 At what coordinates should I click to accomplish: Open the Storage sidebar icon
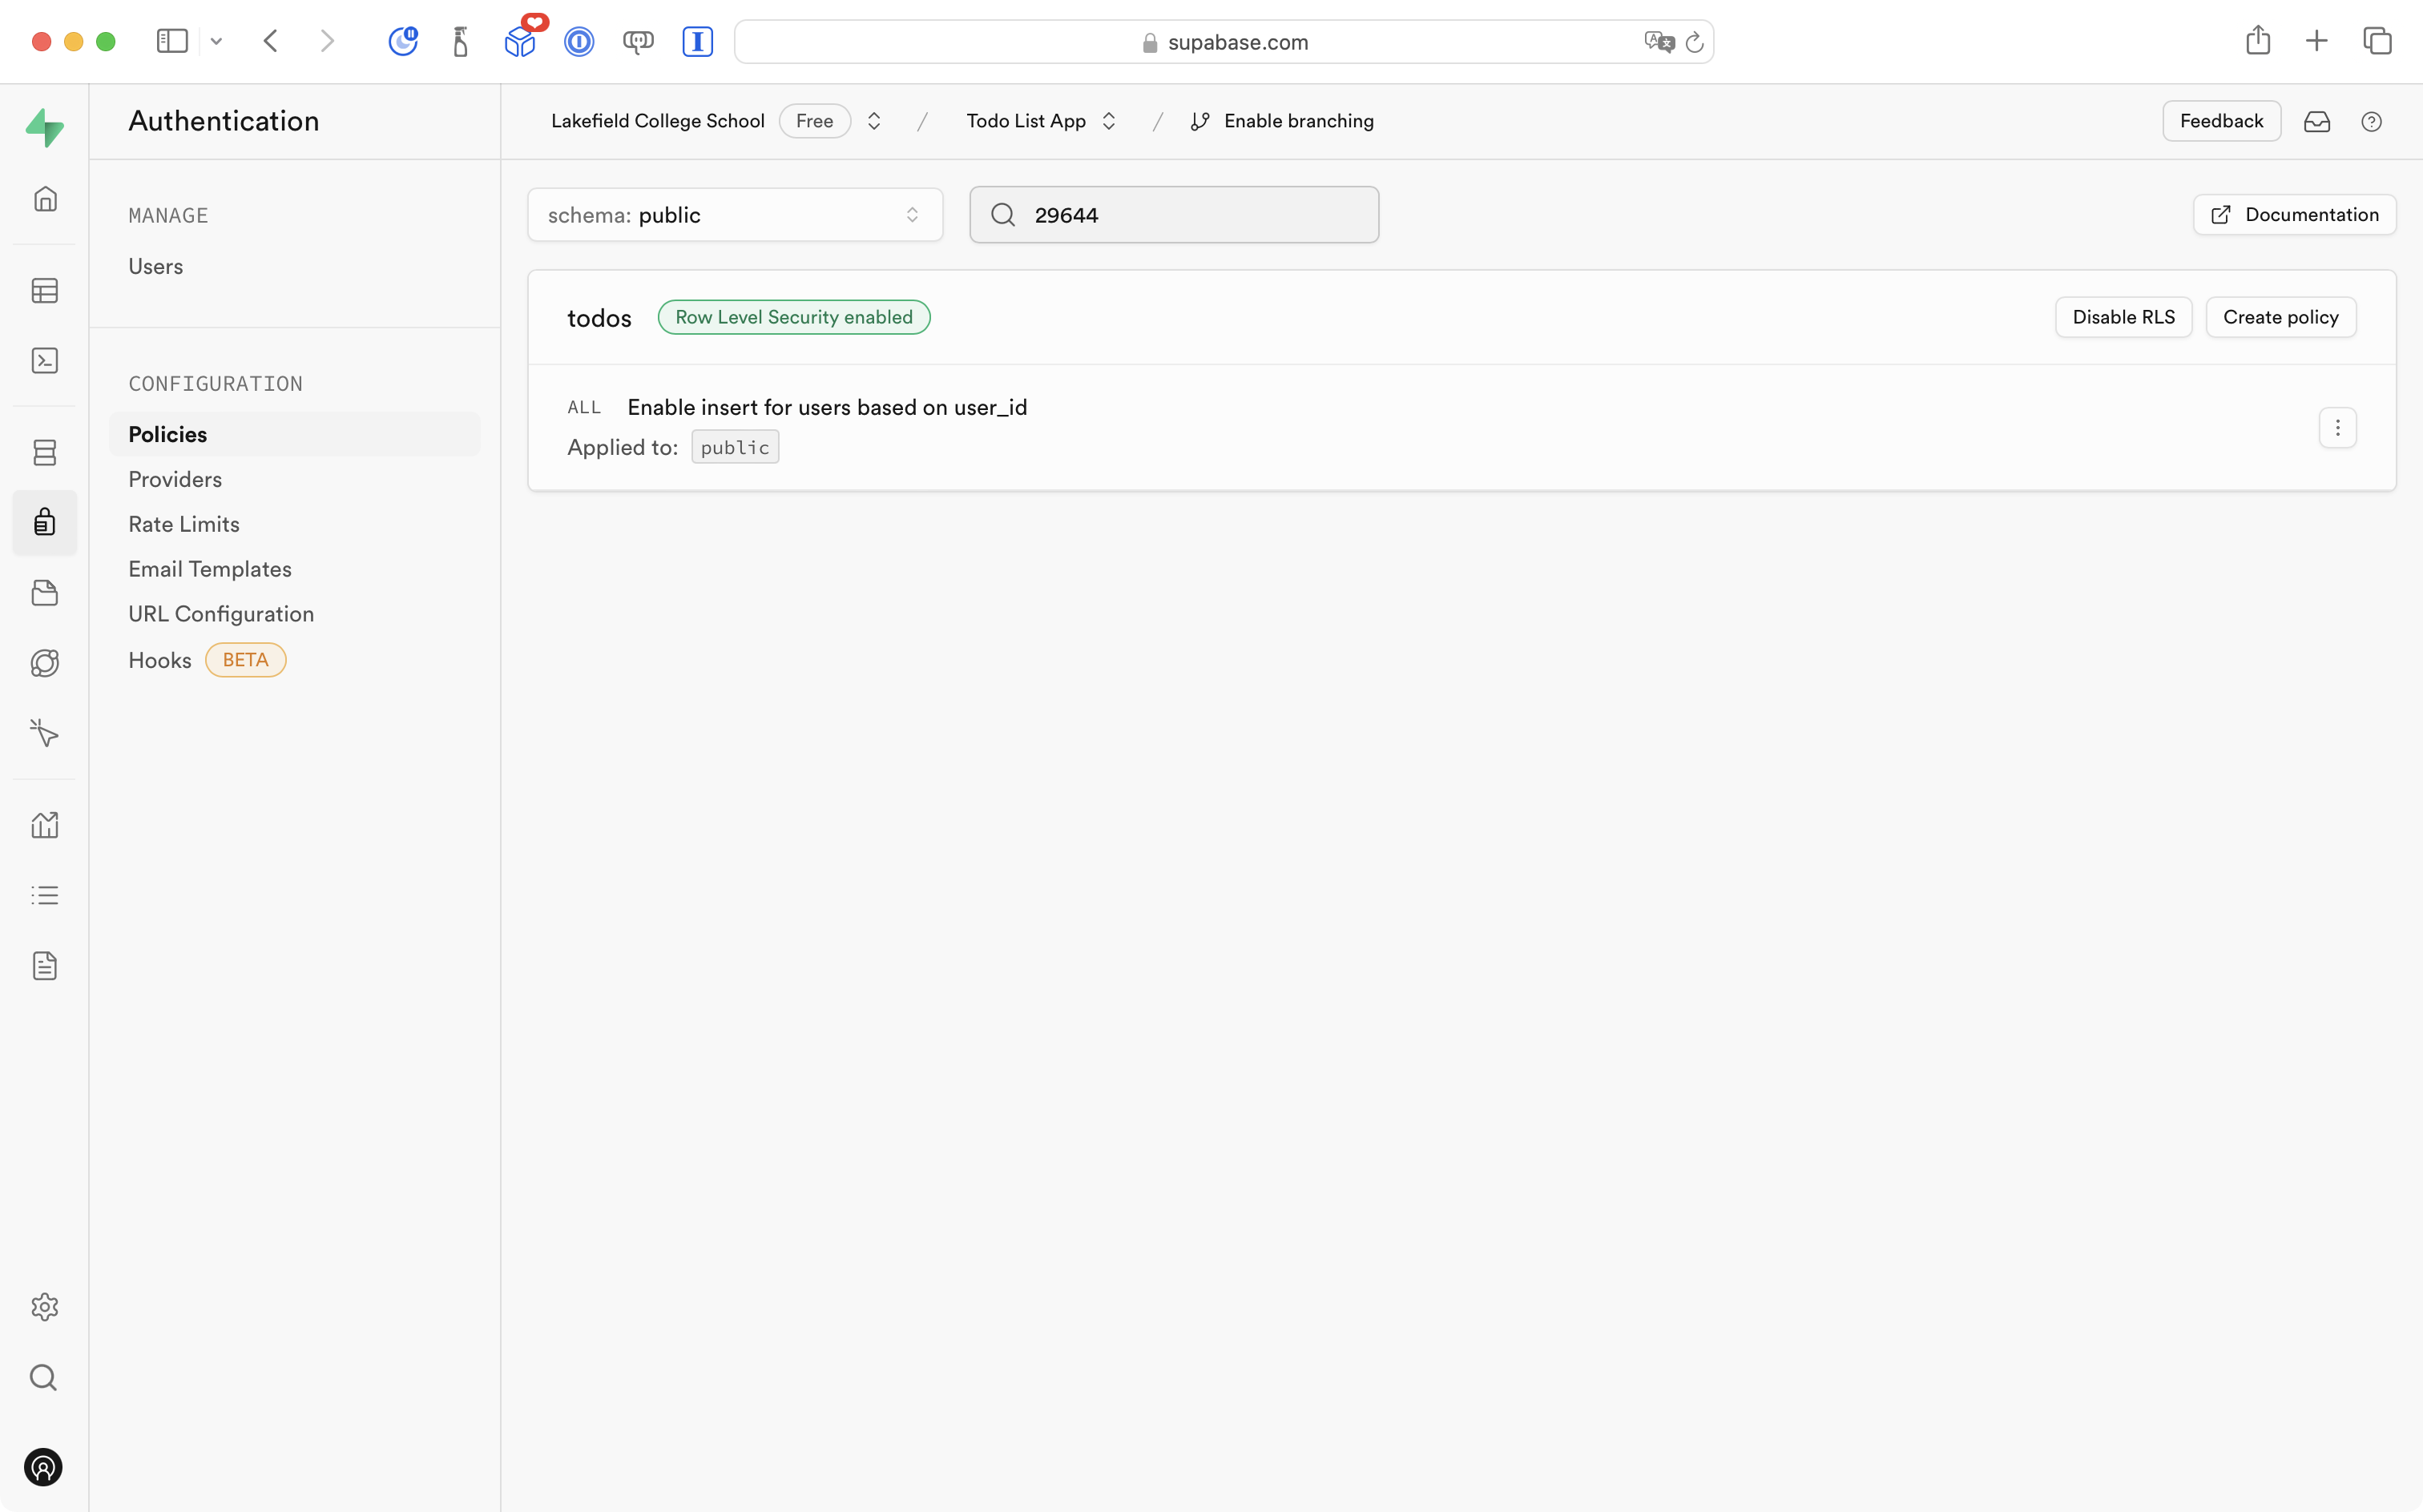[x=45, y=593]
